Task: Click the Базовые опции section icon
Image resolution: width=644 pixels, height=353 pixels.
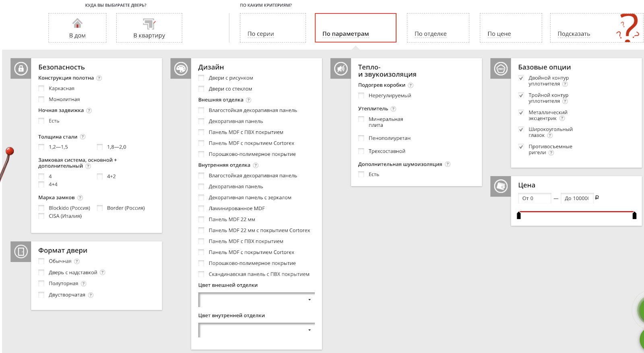Action: [501, 68]
